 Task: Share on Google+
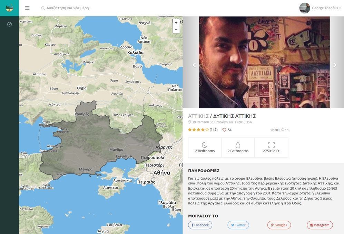click(279, 225)
